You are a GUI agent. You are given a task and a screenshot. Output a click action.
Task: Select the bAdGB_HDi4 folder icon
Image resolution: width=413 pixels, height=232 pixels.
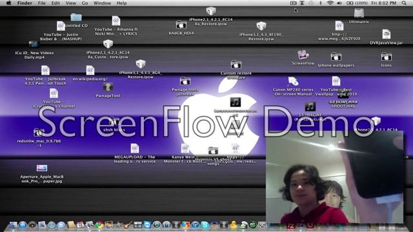click(181, 24)
